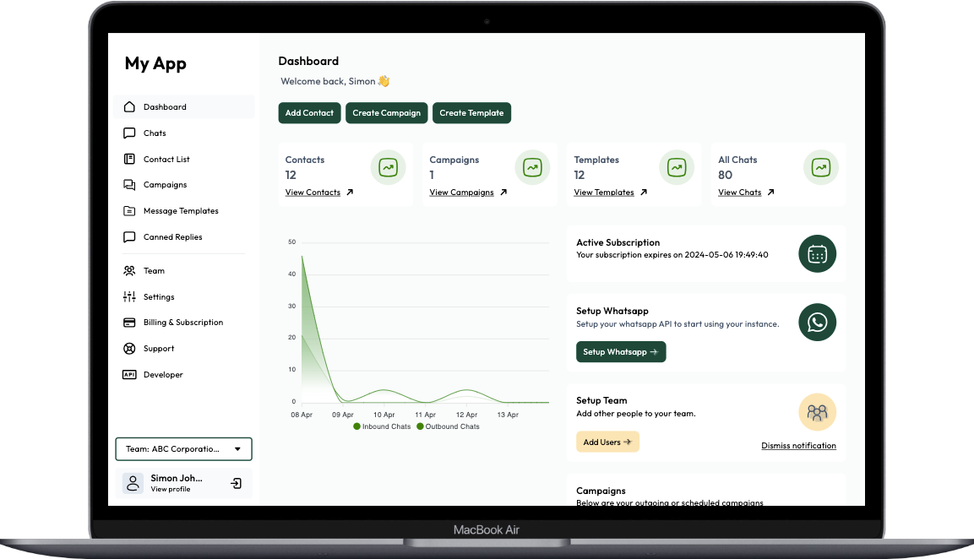Click the WhatsApp logo icon

pyautogui.click(x=817, y=322)
